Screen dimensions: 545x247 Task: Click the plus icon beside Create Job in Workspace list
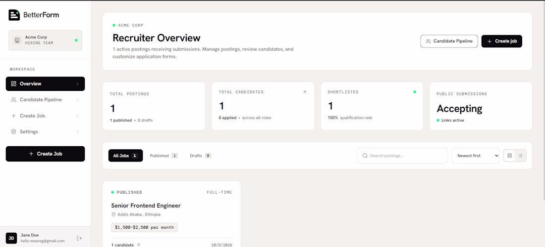coord(13,116)
